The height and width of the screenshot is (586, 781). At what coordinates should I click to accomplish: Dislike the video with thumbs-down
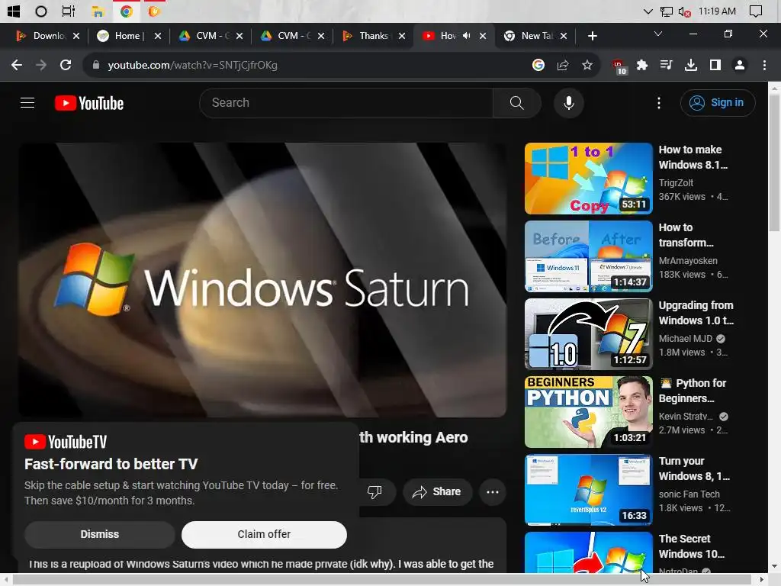[x=374, y=492]
